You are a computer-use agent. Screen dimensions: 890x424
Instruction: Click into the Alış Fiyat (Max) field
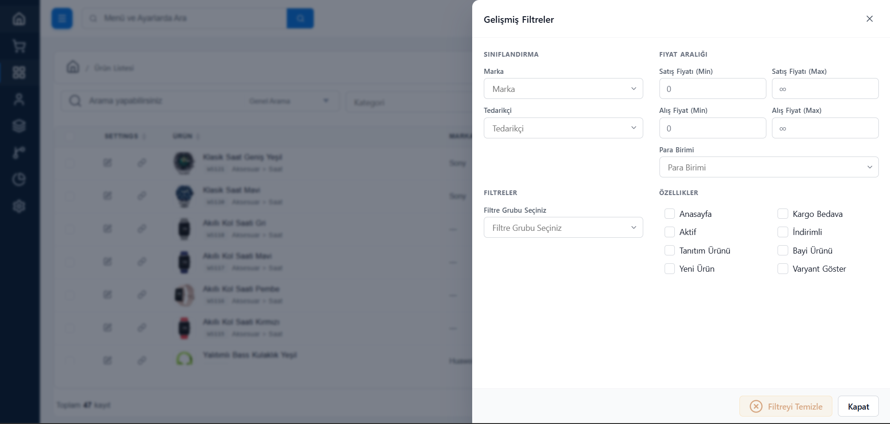(x=825, y=128)
